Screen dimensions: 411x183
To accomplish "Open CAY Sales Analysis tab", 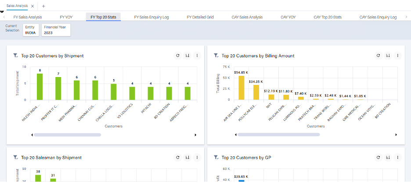I will click(x=247, y=17).
